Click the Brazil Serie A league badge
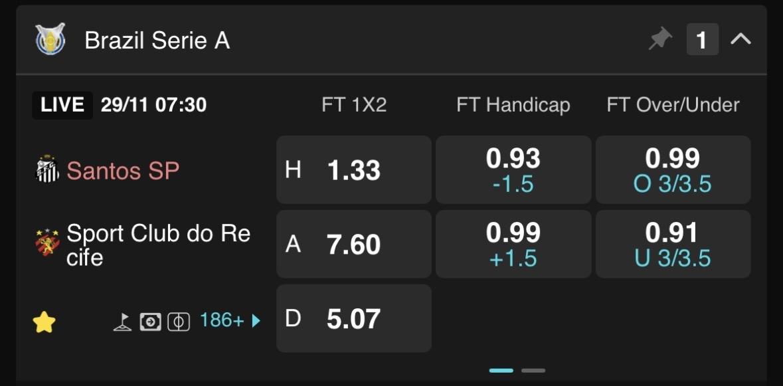This screenshot has width=783, height=386. tap(50, 40)
